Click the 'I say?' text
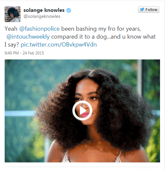The width and height of the screenshot is (165, 170). (12, 45)
